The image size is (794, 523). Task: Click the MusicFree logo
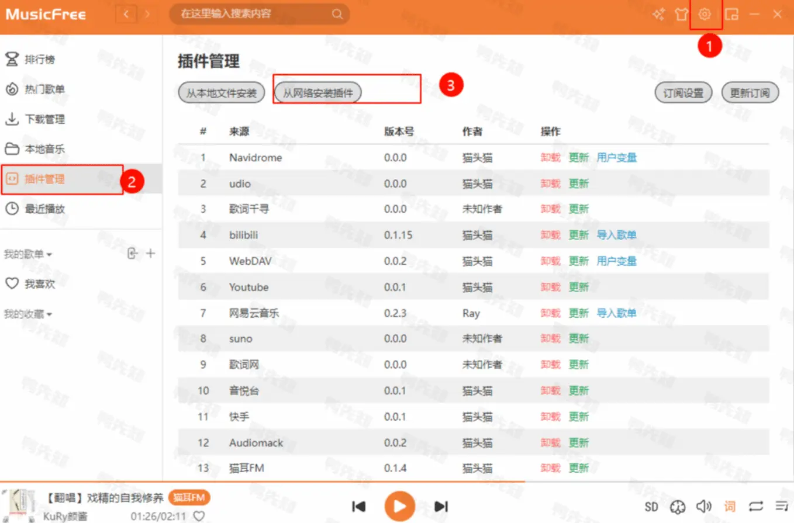tap(46, 15)
